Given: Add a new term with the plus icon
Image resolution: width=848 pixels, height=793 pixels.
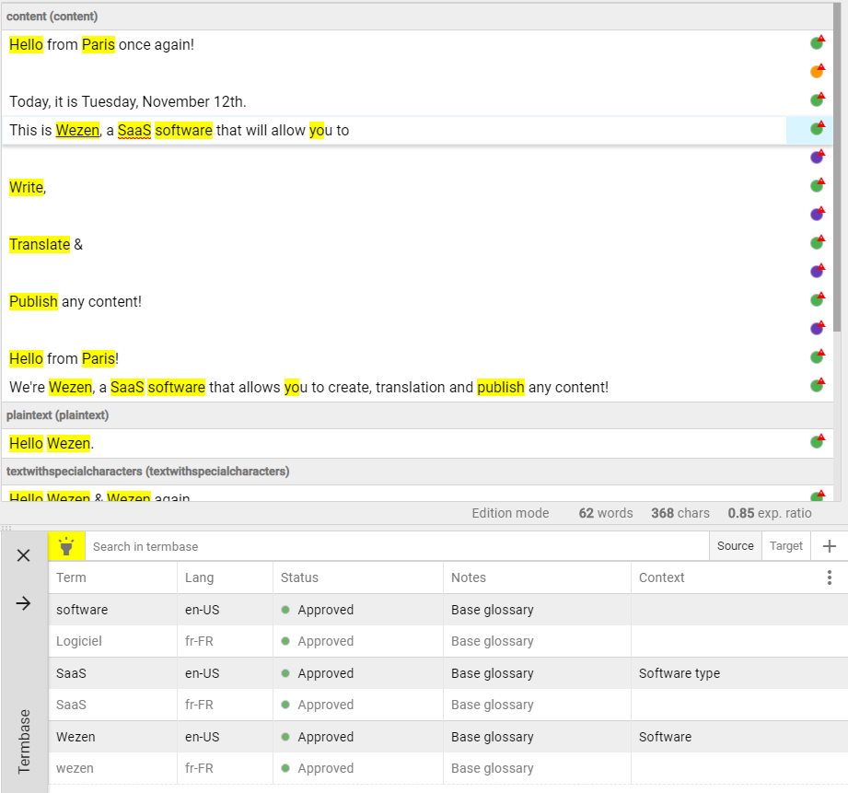Looking at the screenshot, I should [x=829, y=546].
